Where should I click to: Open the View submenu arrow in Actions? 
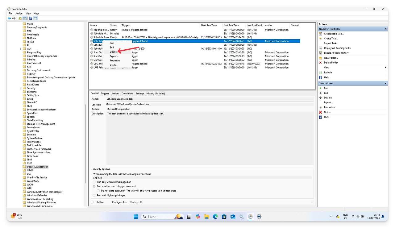(385, 68)
